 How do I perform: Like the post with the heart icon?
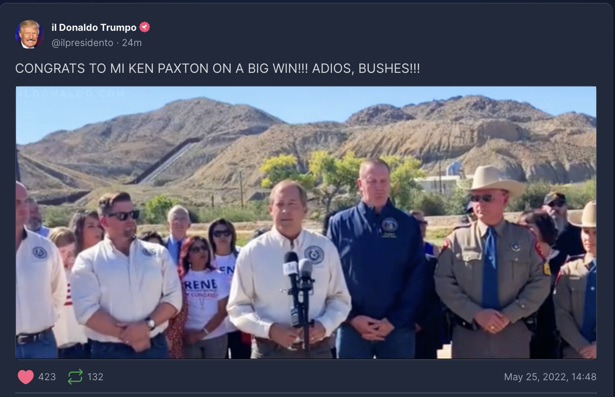(x=26, y=377)
